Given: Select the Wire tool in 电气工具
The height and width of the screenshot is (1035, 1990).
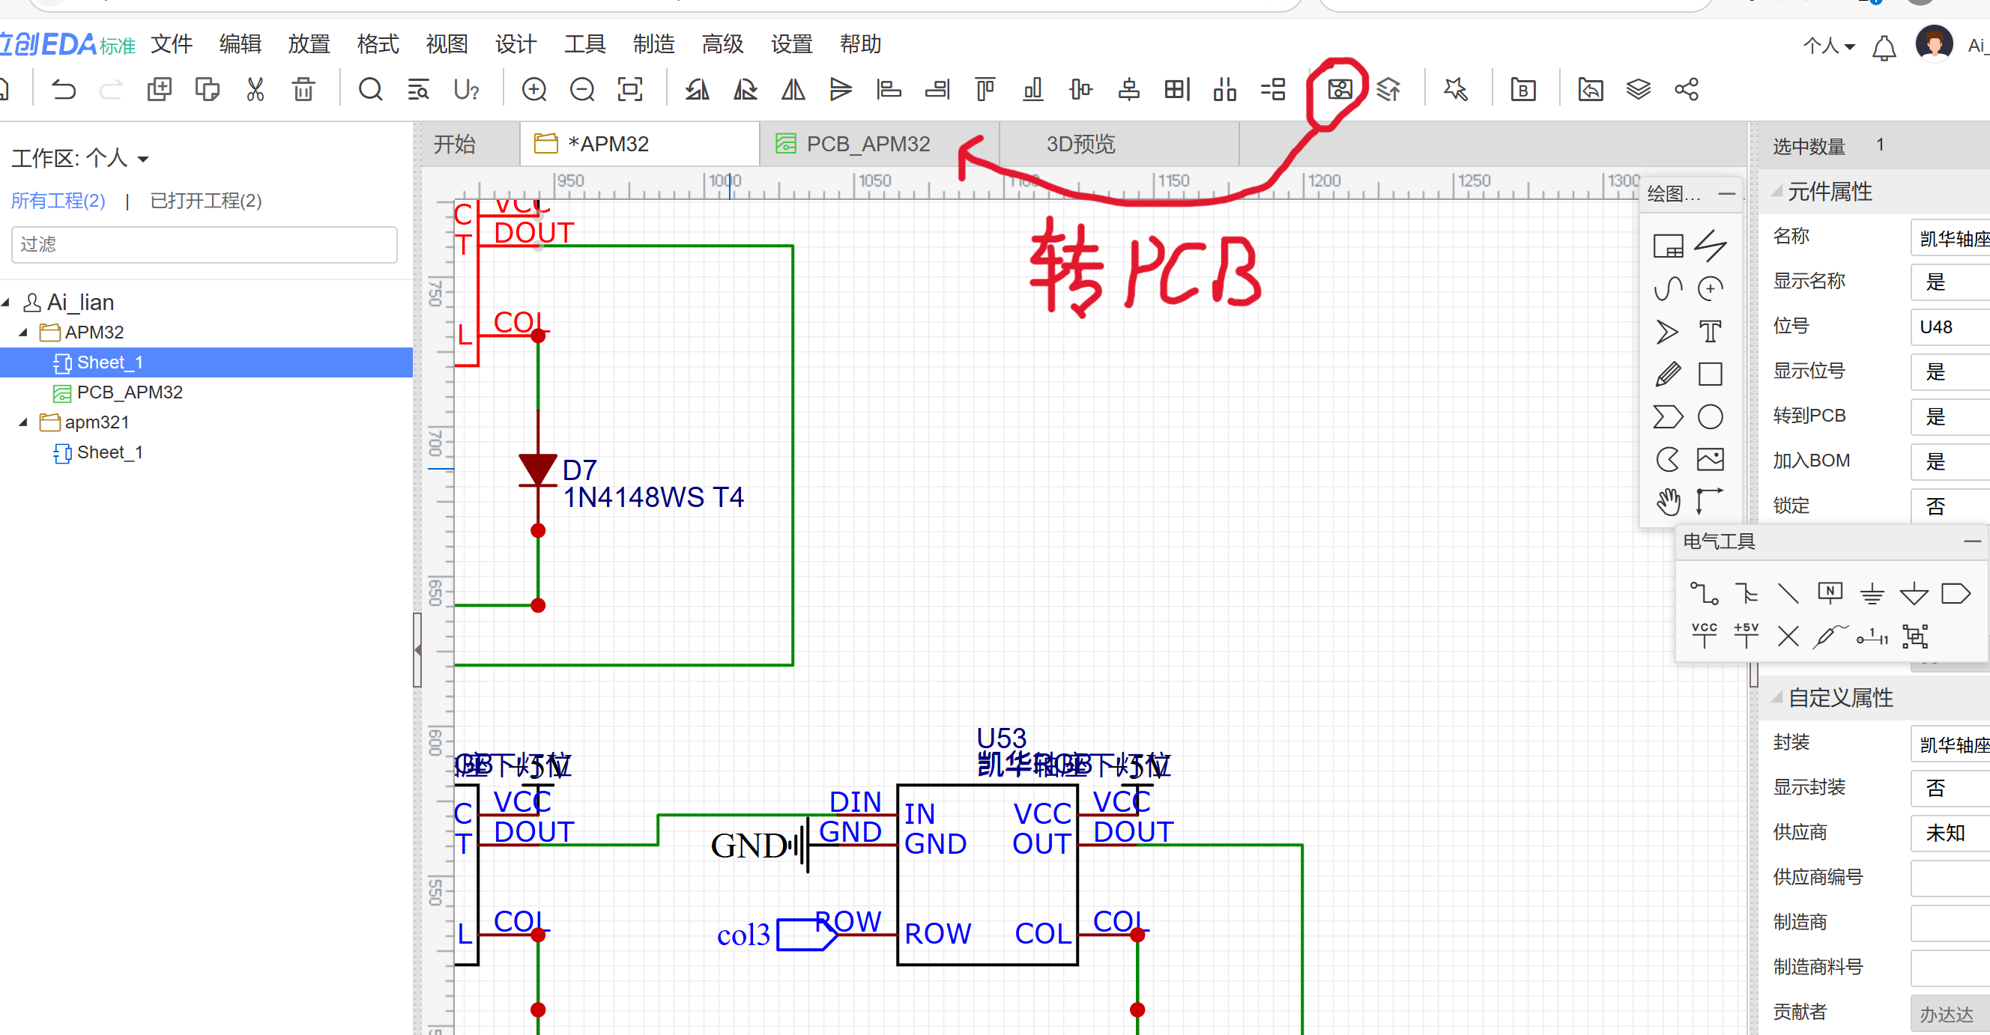Looking at the screenshot, I should click(x=1703, y=593).
